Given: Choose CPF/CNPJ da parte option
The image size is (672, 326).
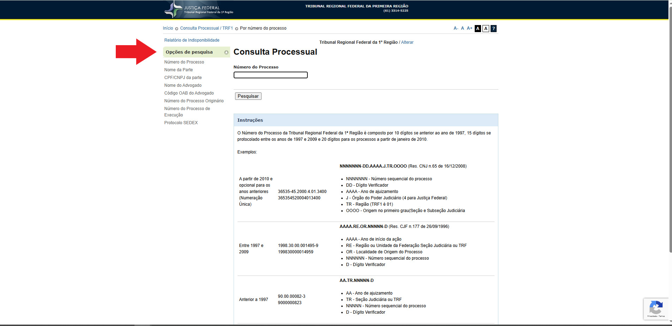Looking at the screenshot, I should tap(183, 78).
